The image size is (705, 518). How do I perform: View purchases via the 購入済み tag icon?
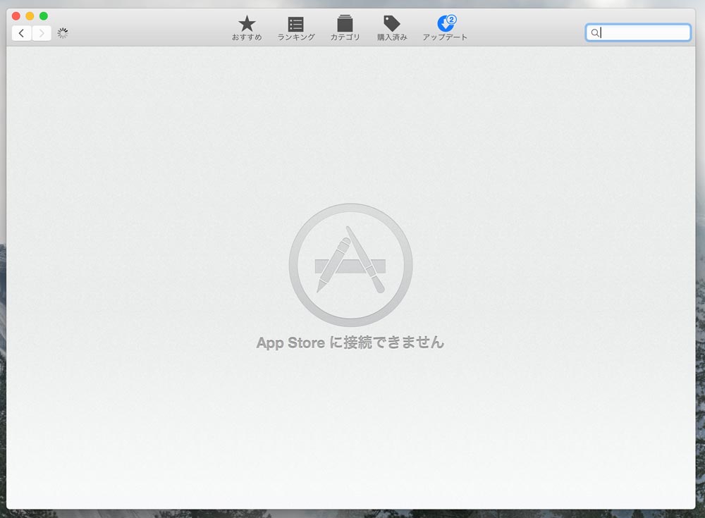[x=392, y=22]
